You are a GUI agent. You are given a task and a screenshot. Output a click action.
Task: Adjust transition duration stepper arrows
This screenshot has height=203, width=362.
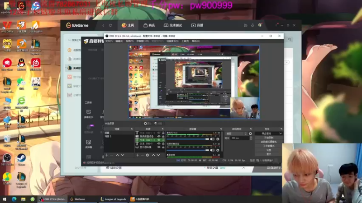pyautogui.click(x=251, y=138)
